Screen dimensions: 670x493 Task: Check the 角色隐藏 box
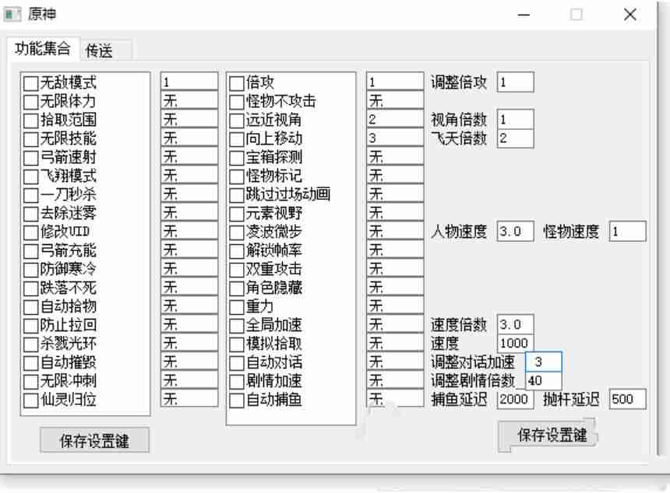[237, 288]
